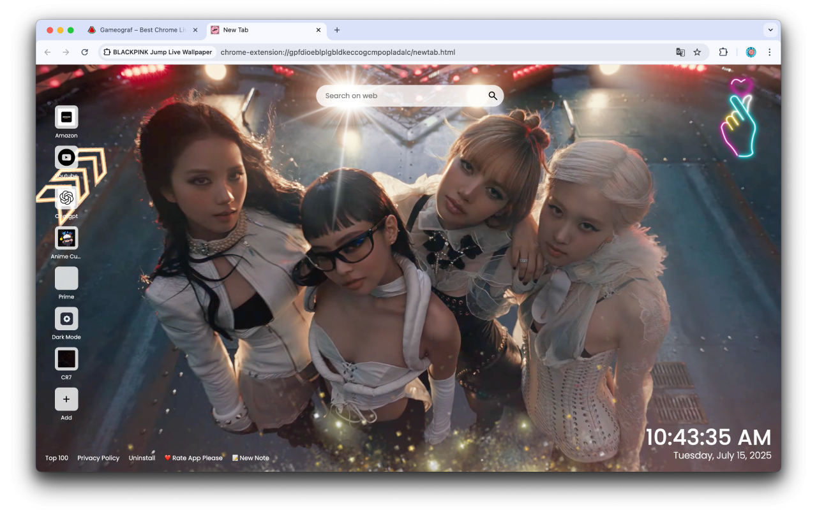Launch the ChatGPT shortcut icon
Viewport: 817px width, 510px height.
click(66, 198)
